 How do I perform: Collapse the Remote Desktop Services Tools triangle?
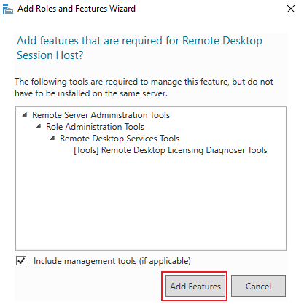tap(52, 138)
